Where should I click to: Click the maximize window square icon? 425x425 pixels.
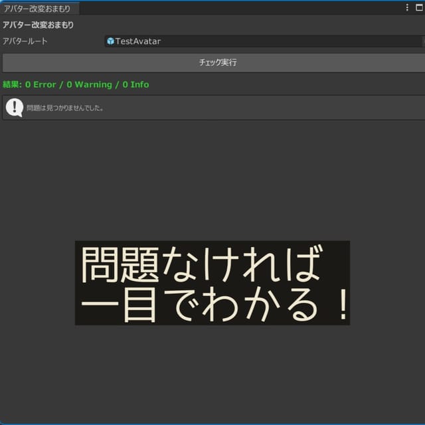click(x=418, y=8)
